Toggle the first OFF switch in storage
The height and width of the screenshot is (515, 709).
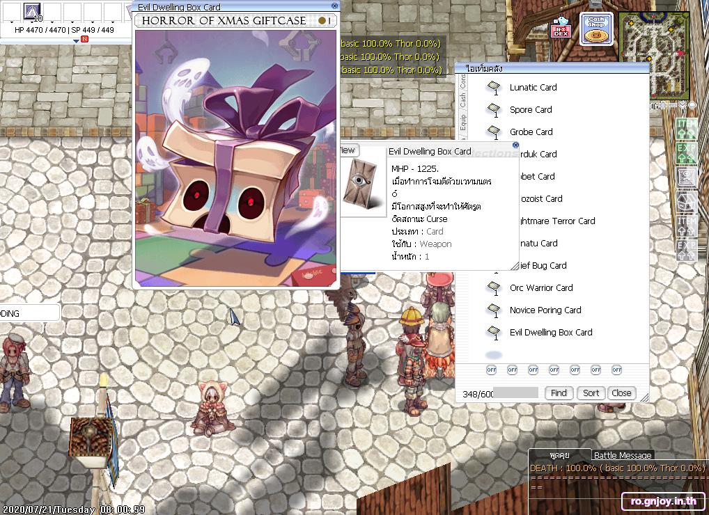click(492, 370)
